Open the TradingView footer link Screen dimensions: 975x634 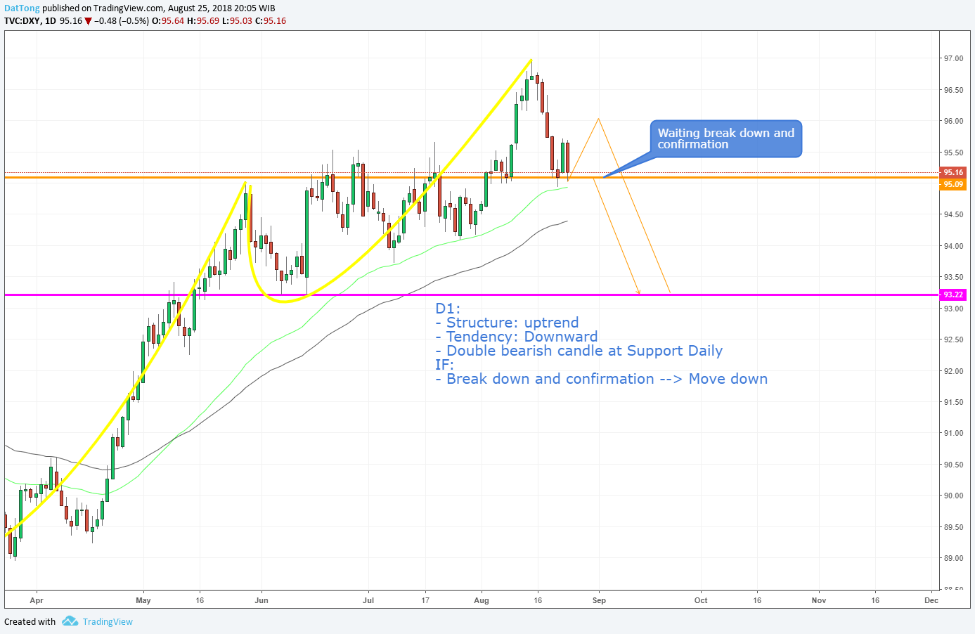click(x=108, y=622)
